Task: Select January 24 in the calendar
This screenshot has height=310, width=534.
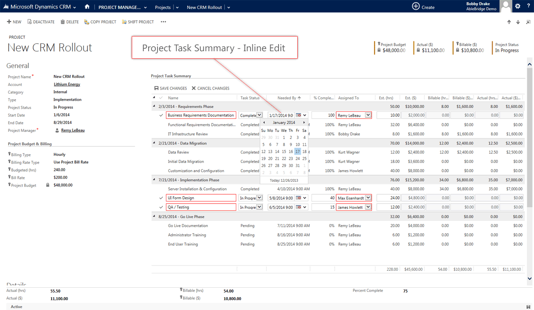Action: (298, 159)
